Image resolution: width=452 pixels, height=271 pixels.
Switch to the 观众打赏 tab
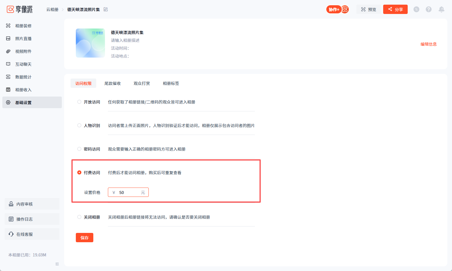pos(142,83)
